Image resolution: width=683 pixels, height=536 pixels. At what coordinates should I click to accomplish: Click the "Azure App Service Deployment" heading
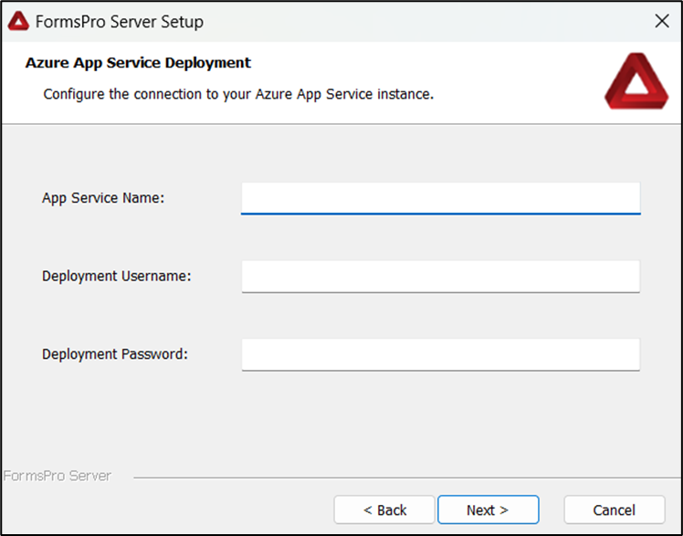(138, 63)
